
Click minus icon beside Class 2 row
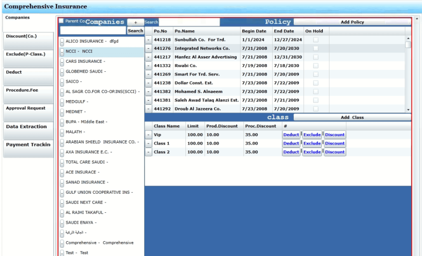[x=149, y=152]
